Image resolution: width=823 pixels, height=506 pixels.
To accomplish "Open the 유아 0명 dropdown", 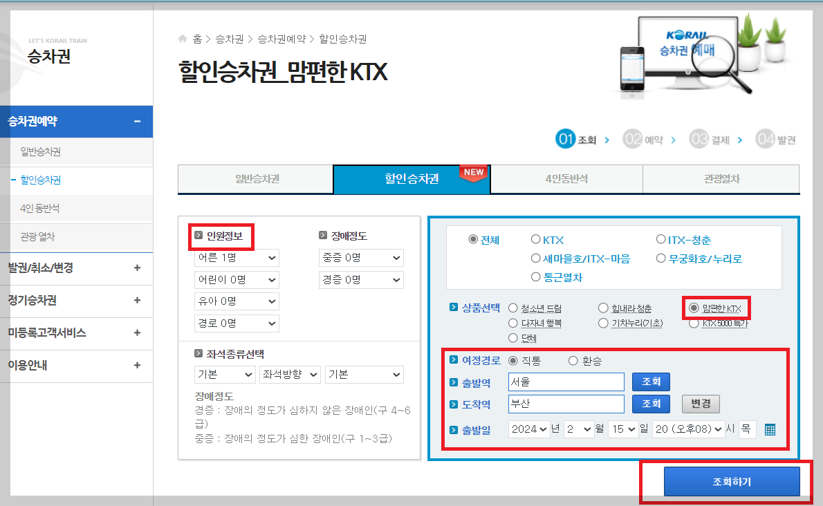I will tap(237, 301).
